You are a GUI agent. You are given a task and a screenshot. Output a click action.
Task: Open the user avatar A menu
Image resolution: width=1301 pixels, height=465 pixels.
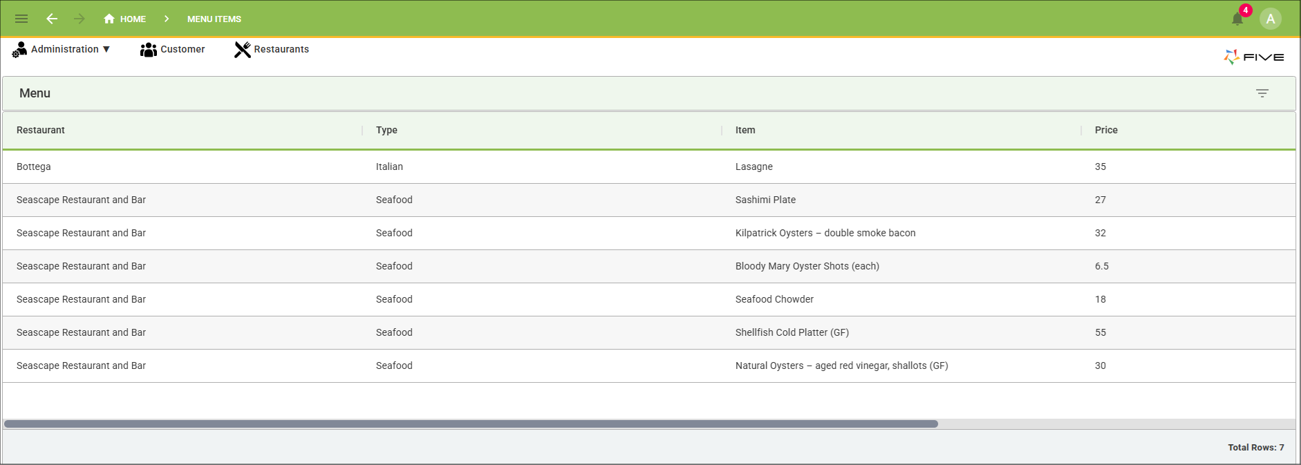[1271, 19]
